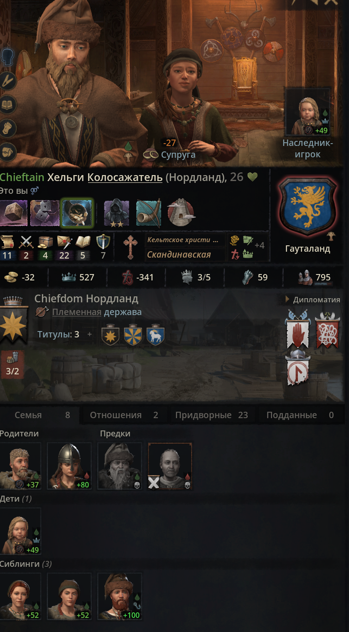Open the book lifestyle icon on left sidebar

[8, 104]
